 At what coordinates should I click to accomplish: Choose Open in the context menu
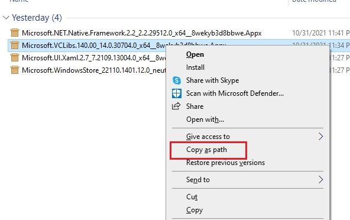(195, 54)
